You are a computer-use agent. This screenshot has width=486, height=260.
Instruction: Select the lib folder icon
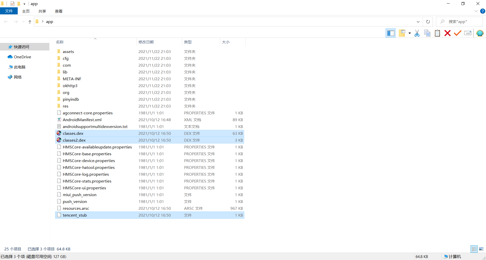tap(59, 72)
